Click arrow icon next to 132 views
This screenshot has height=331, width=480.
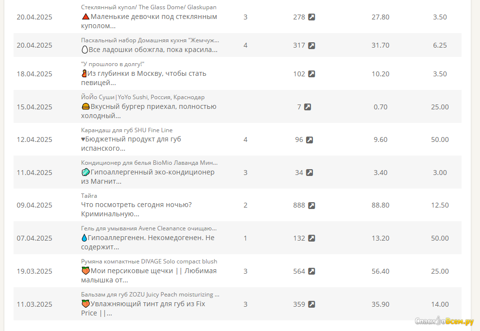click(x=311, y=238)
